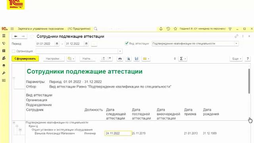The image size is (254, 143).
Task: Open the card section icon in sidebar
Action: pos(4,80)
